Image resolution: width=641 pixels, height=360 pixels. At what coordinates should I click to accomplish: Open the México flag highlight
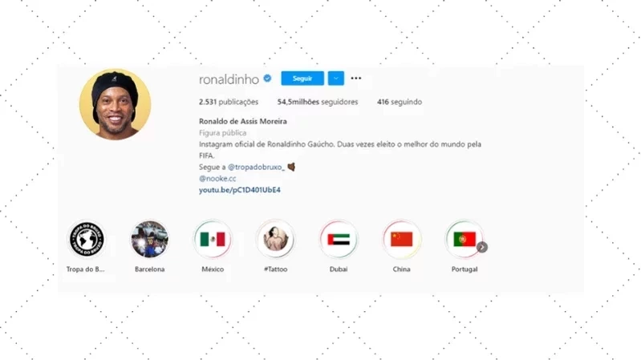click(x=213, y=239)
